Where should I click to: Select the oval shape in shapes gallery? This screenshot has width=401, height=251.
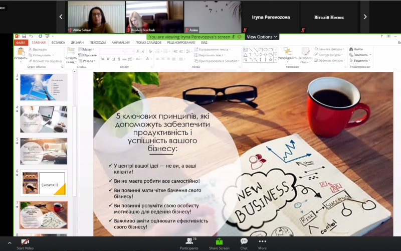[x=266, y=49]
